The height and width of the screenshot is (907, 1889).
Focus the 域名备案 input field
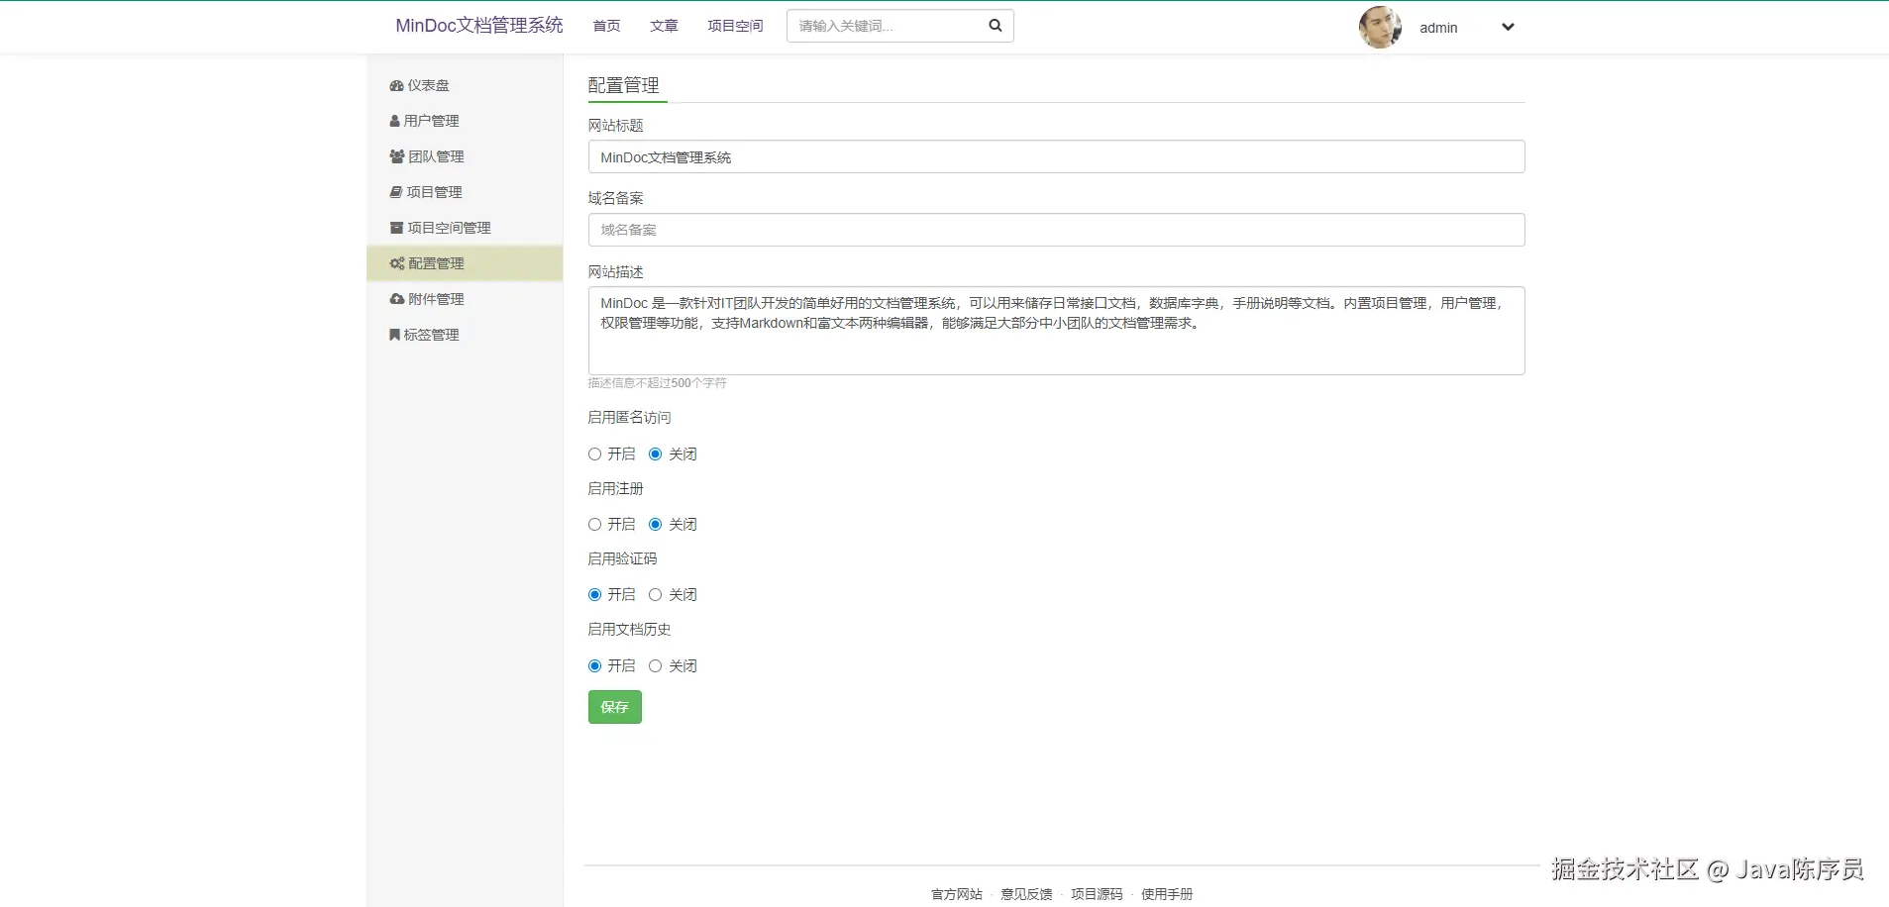coord(1056,230)
